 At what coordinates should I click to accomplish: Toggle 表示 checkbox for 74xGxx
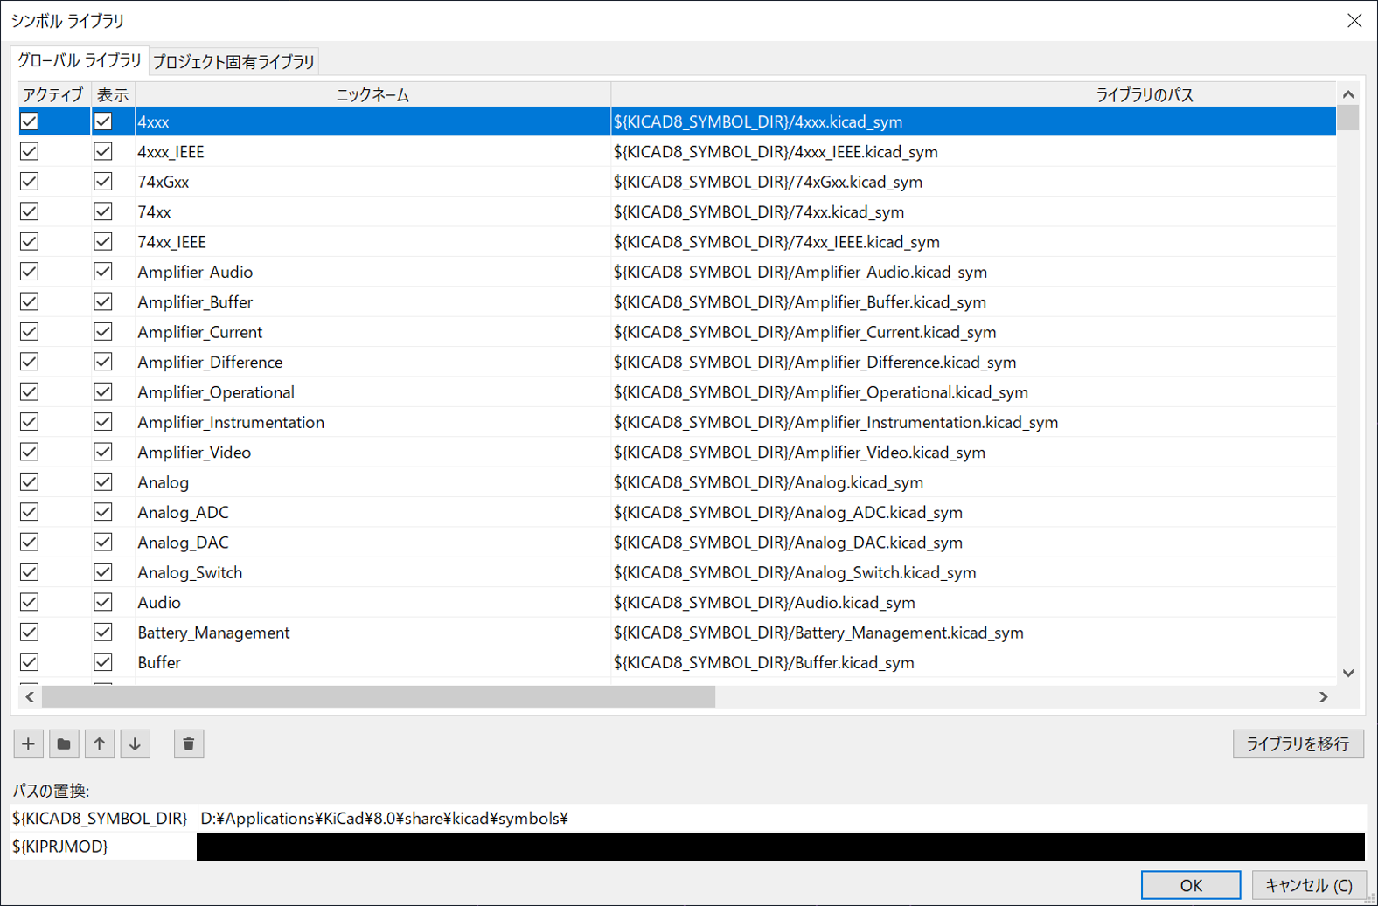pos(103,182)
